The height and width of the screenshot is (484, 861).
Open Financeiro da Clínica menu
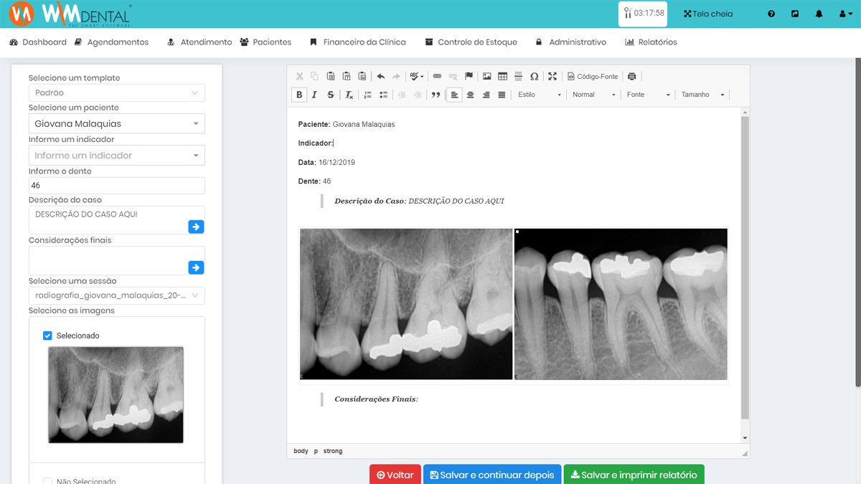point(357,42)
